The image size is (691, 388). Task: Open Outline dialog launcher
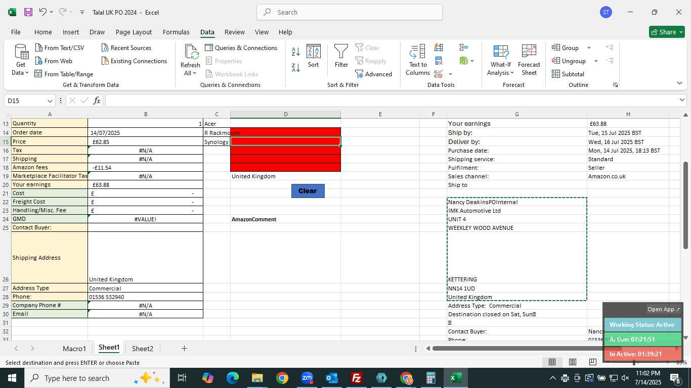[x=616, y=85]
